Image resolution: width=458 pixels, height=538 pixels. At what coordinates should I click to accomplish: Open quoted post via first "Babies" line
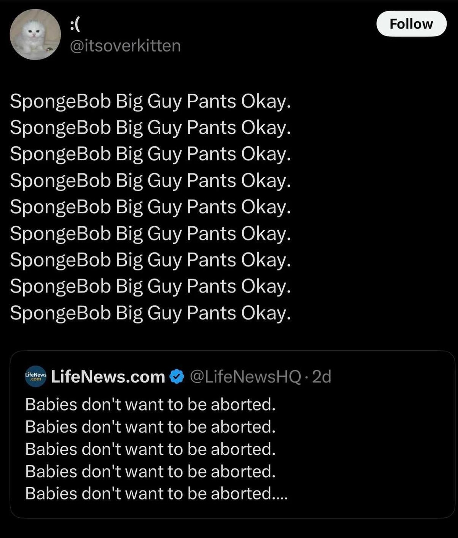150,404
